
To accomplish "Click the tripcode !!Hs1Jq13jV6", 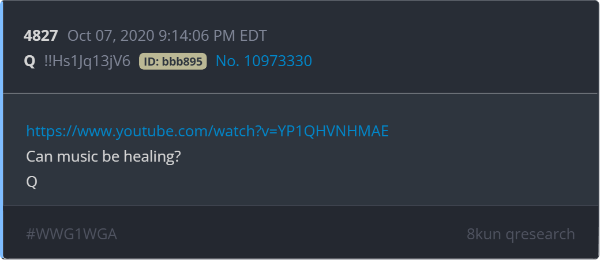I will pyautogui.click(x=87, y=61).
